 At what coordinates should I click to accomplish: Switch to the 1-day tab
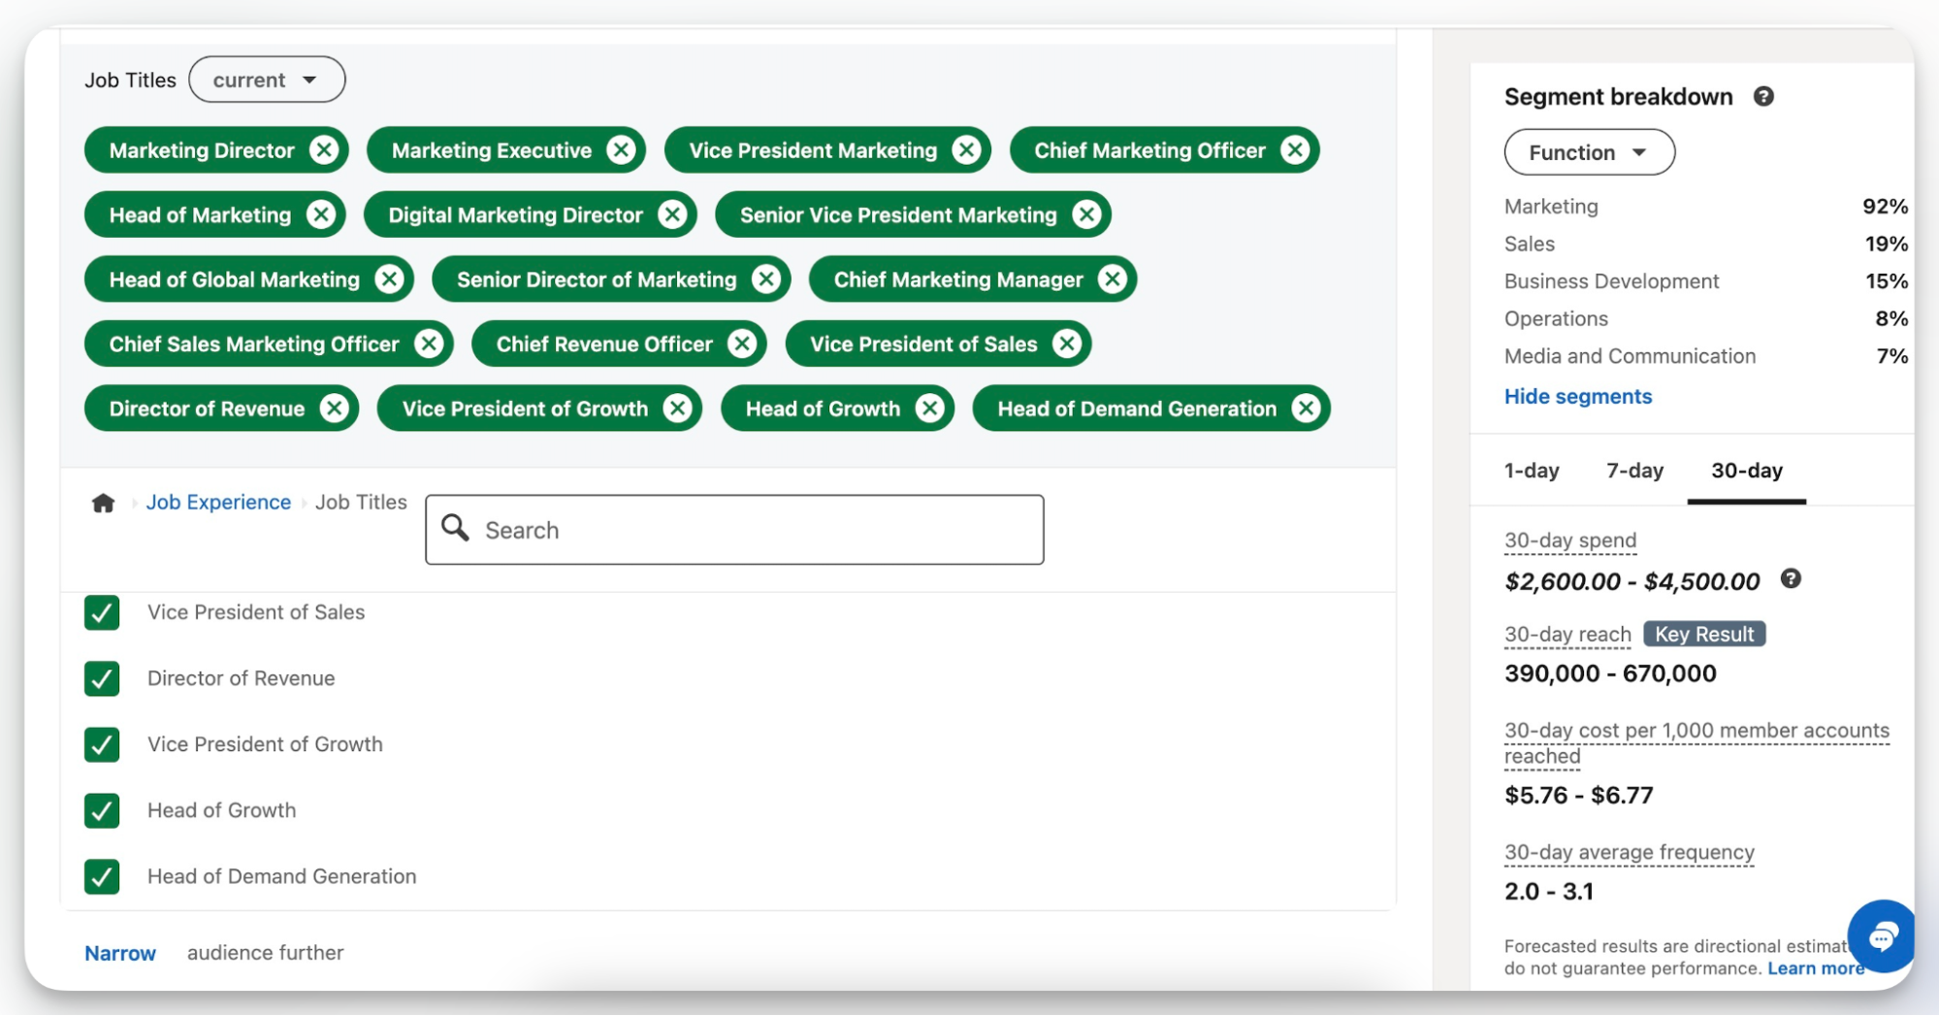click(1532, 471)
